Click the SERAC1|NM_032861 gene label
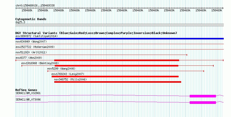The width and height of the screenshot is (231, 117). 28,93
